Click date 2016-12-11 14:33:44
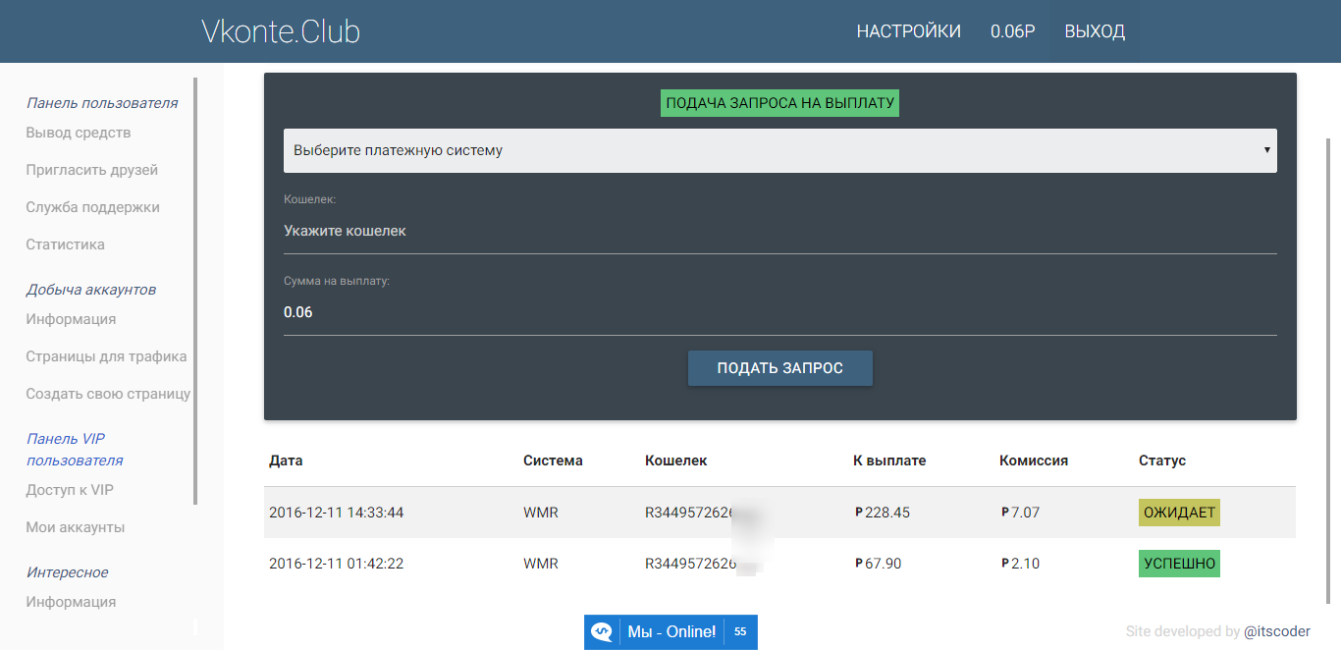The height and width of the screenshot is (650, 1341). tap(337, 513)
